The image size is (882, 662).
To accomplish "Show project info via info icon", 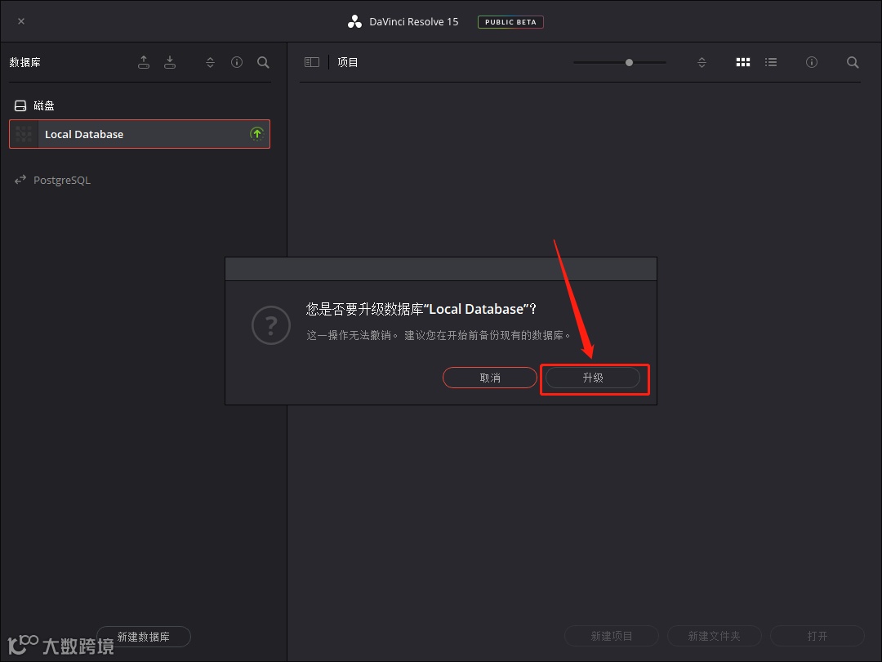I will coord(812,62).
